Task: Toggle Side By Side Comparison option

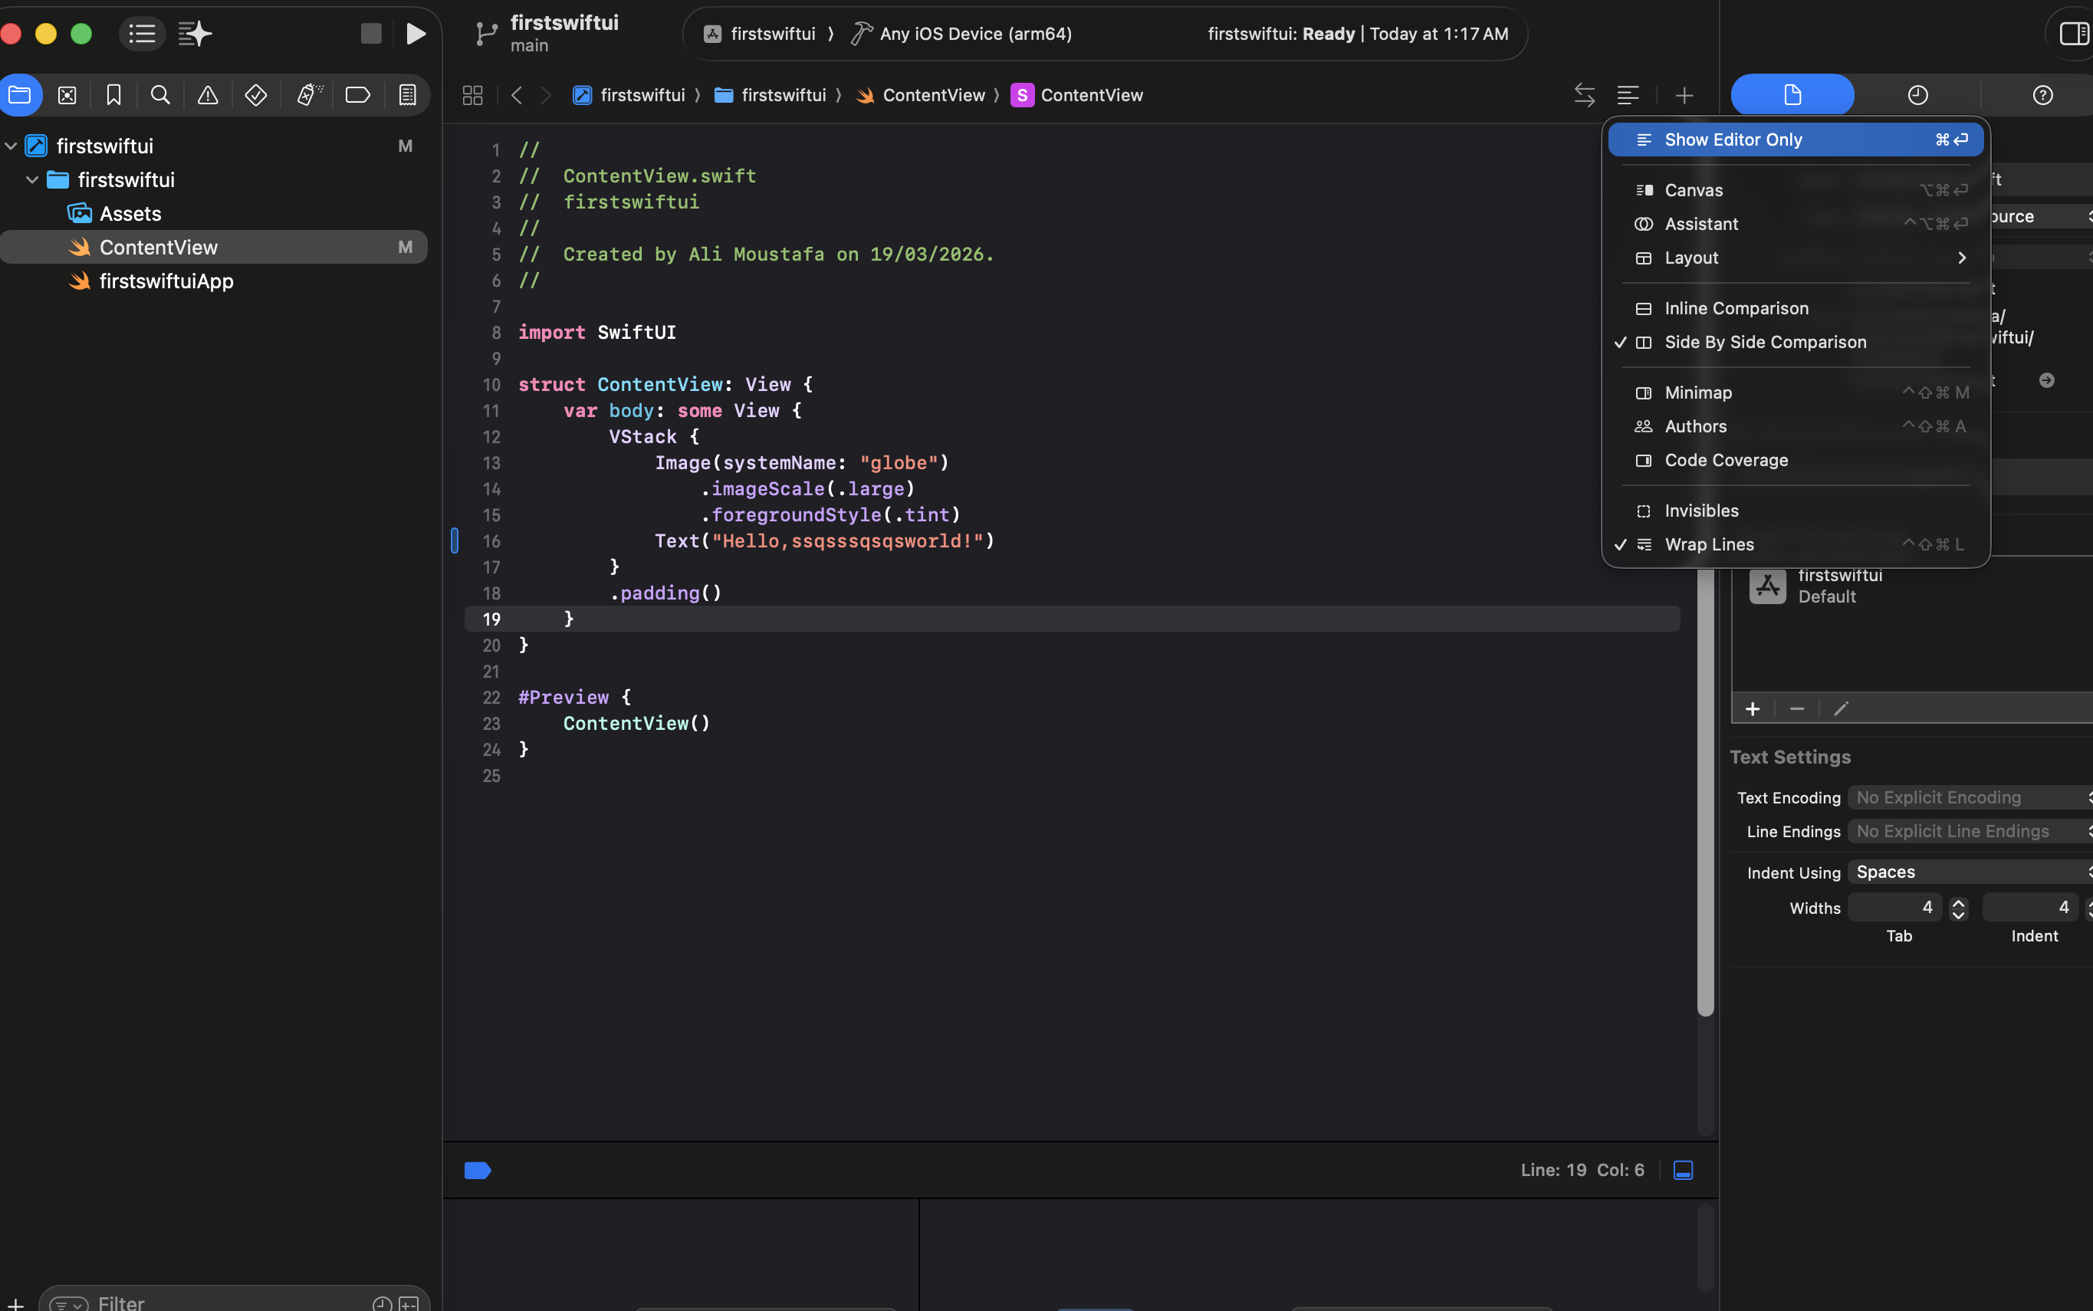Action: [1766, 343]
